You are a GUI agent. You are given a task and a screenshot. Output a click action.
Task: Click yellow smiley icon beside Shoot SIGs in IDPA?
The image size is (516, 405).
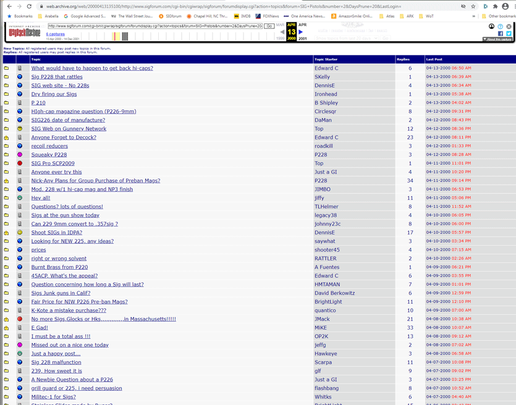click(x=20, y=232)
